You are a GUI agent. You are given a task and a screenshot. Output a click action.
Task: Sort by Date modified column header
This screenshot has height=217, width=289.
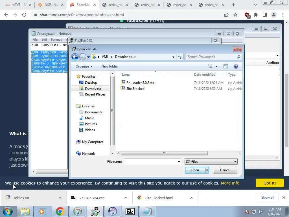(205, 75)
